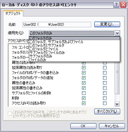Screen dimensions: 128x132
Task: Click the 名前 field showing User002
Action: tap(57, 25)
